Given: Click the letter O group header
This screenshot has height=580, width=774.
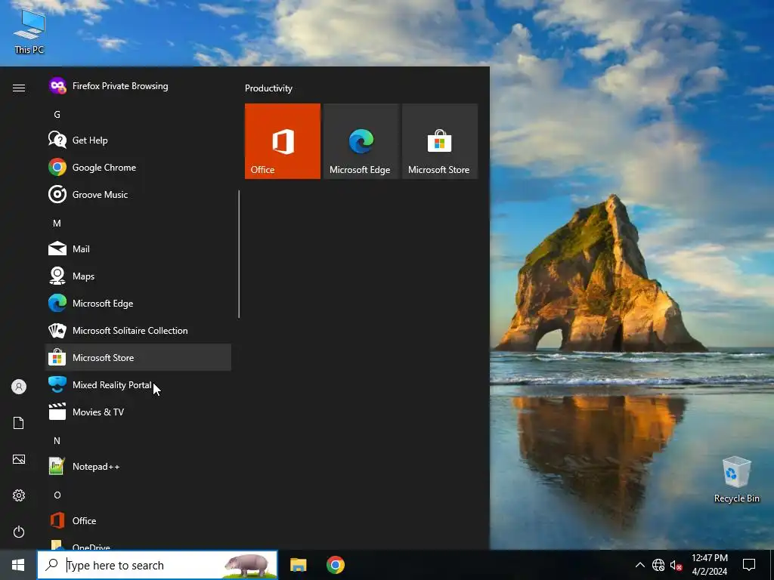Looking at the screenshot, I should [x=57, y=495].
